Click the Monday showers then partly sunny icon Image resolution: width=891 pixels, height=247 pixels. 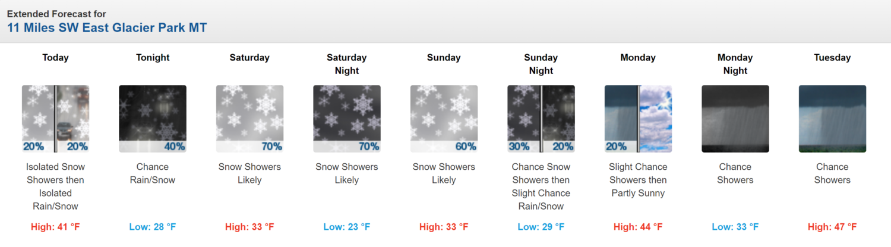[638, 119]
